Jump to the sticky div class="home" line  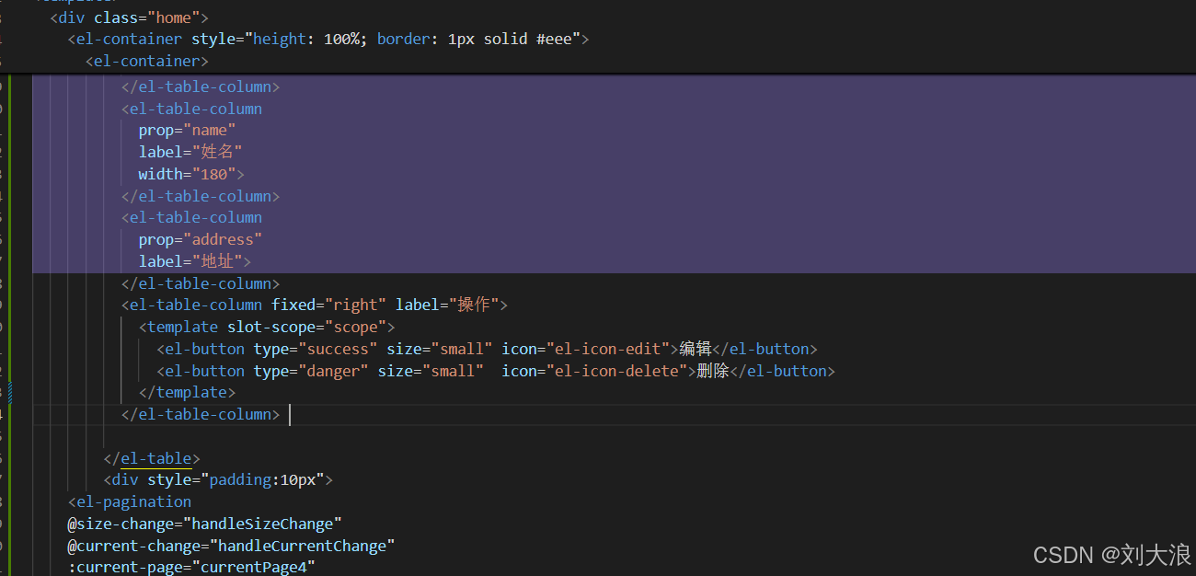pyautogui.click(x=129, y=17)
